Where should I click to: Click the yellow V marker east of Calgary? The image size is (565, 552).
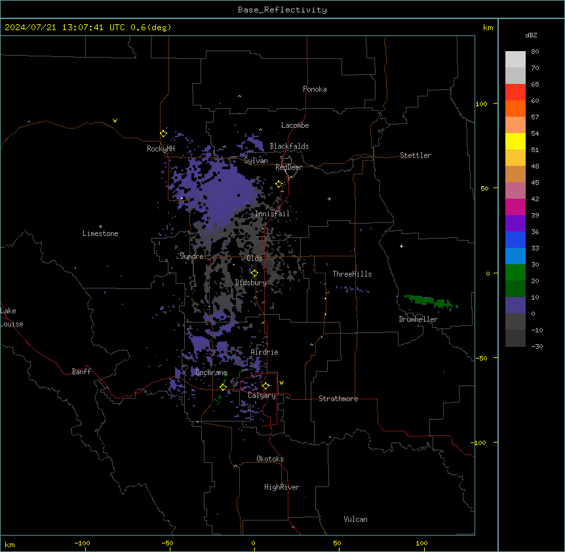coord(281,383)
